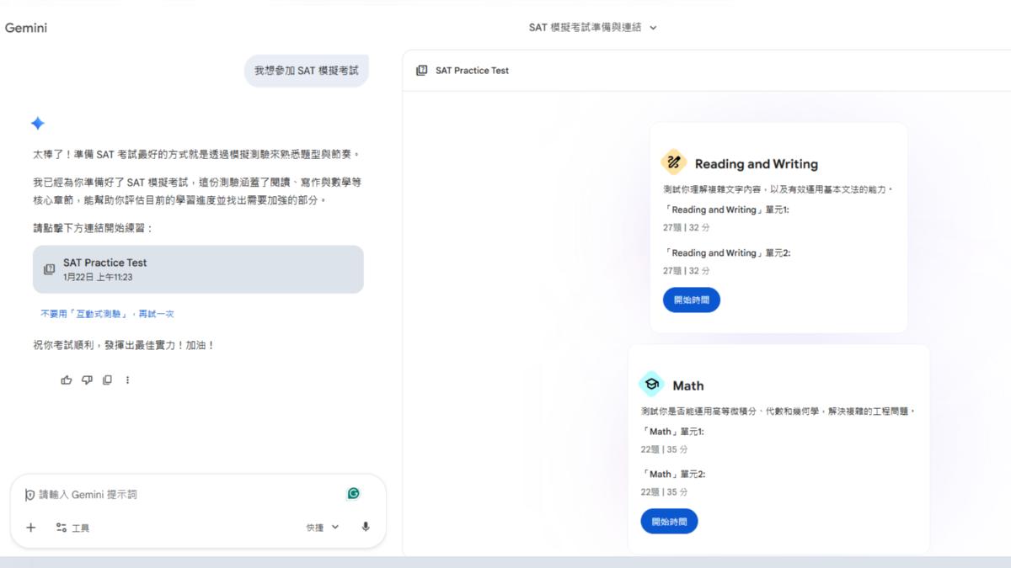Click the quiz icon in the panel header
The width and height of the screenshot is (1011, 568).
422,71
